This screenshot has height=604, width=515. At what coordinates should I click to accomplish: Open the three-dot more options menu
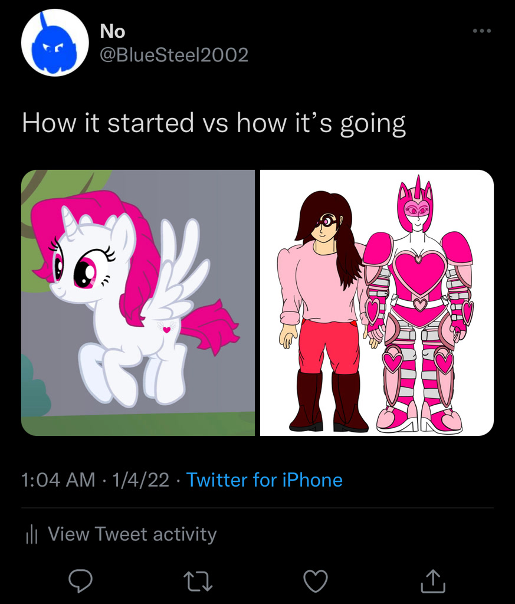click(482, 31)
